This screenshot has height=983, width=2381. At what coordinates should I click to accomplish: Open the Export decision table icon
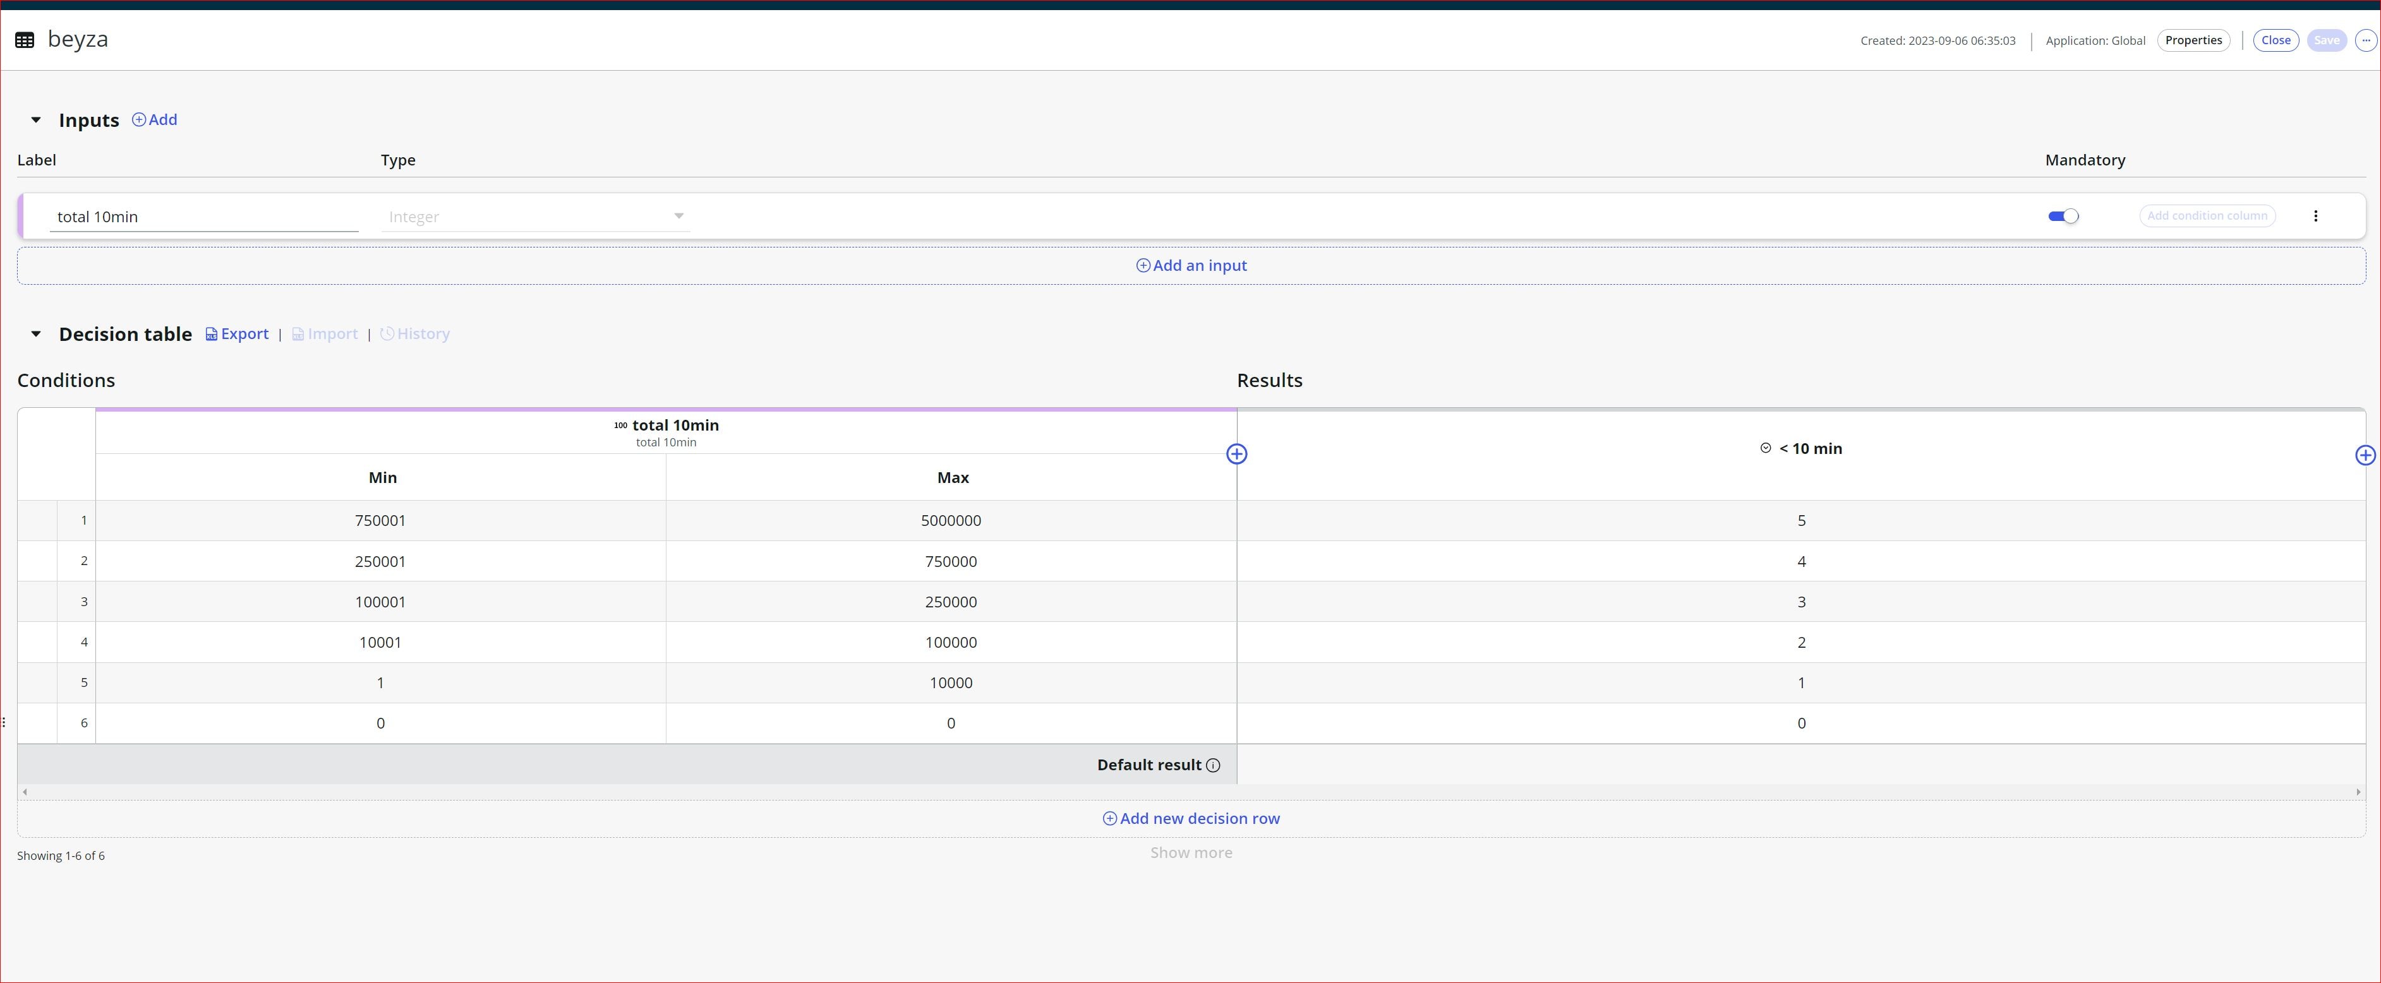[212, 333]
